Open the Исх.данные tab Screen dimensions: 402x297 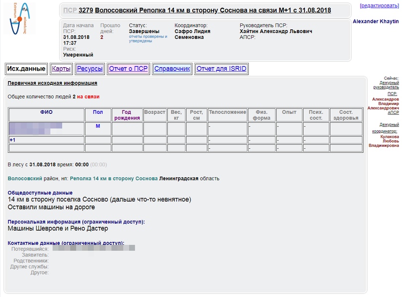27,69
